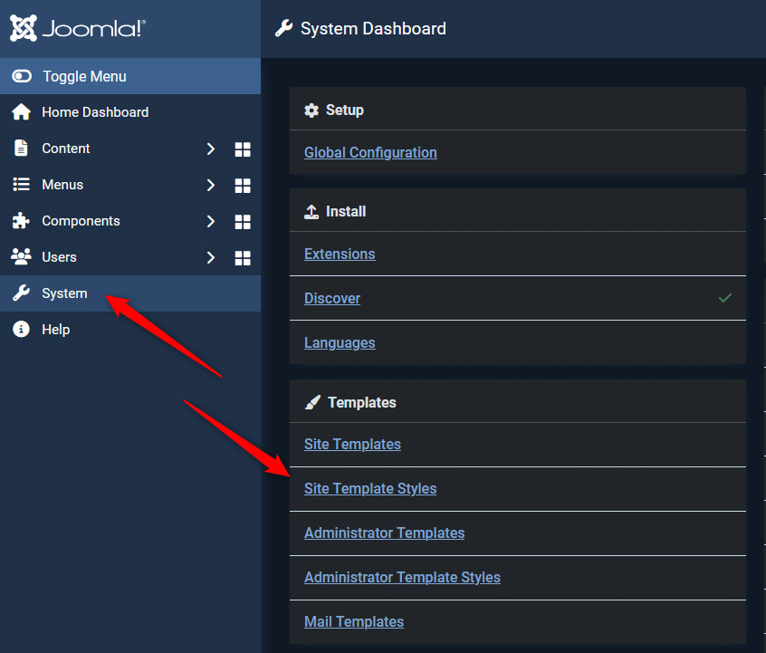Expand the Menus submenu chevron
The width and height of the screenshot is (766, 653).
(x=210, y=185)
